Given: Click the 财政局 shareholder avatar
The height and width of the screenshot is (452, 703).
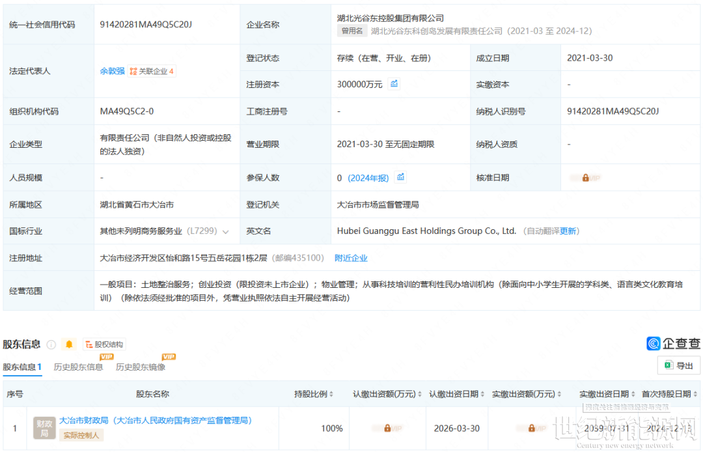Looking at the screenshot, I should click(44, 428).
